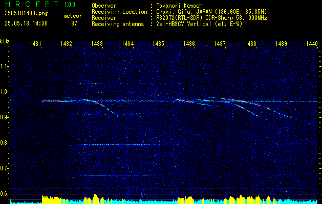Click frequency axis label 1.1
Viewport: 322px width, 204px height.
click(x=4, y=66)
